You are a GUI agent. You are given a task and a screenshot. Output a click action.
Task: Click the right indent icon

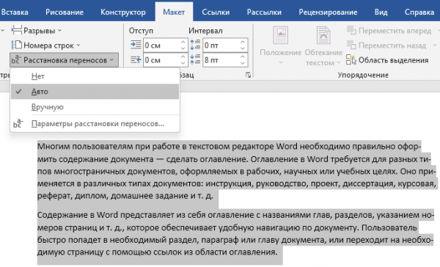136,60
